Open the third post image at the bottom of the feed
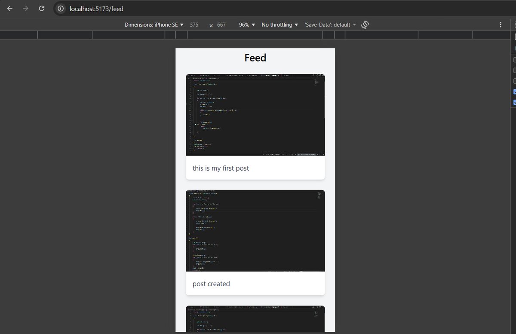 [x=255, y=319]
